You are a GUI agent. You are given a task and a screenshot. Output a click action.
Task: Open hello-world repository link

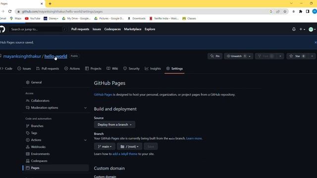55,56
